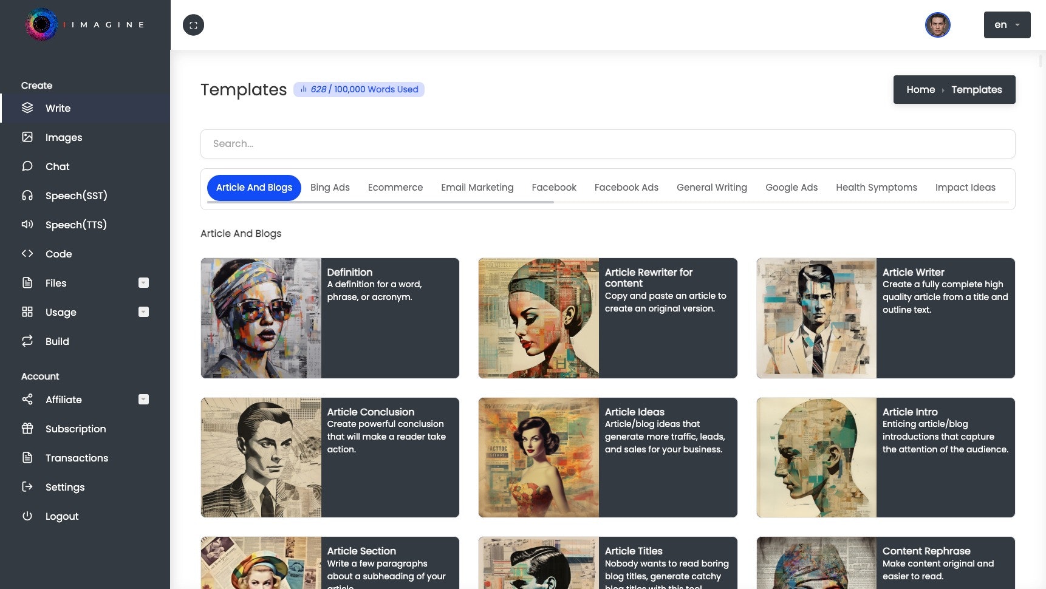Focus the templates Search field
The image size is (1046, 589).
click(607, 144)
